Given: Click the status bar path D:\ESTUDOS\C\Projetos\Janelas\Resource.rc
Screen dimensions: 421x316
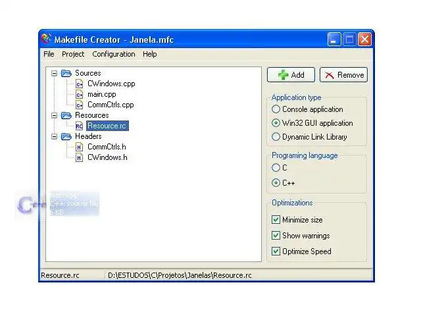Looking at the screenshot, I should point(180,275).
